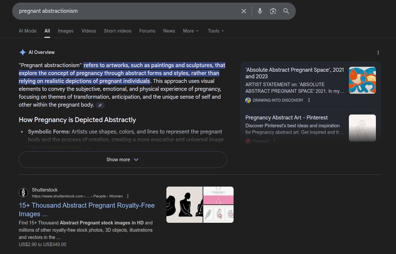Switch to AI Mode tab

28,31
